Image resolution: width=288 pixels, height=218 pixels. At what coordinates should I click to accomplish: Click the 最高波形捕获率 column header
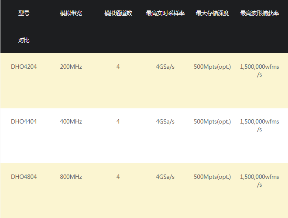(259, 13)
